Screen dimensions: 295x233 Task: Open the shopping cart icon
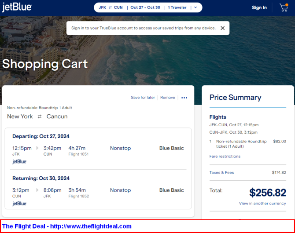[284, 7]
